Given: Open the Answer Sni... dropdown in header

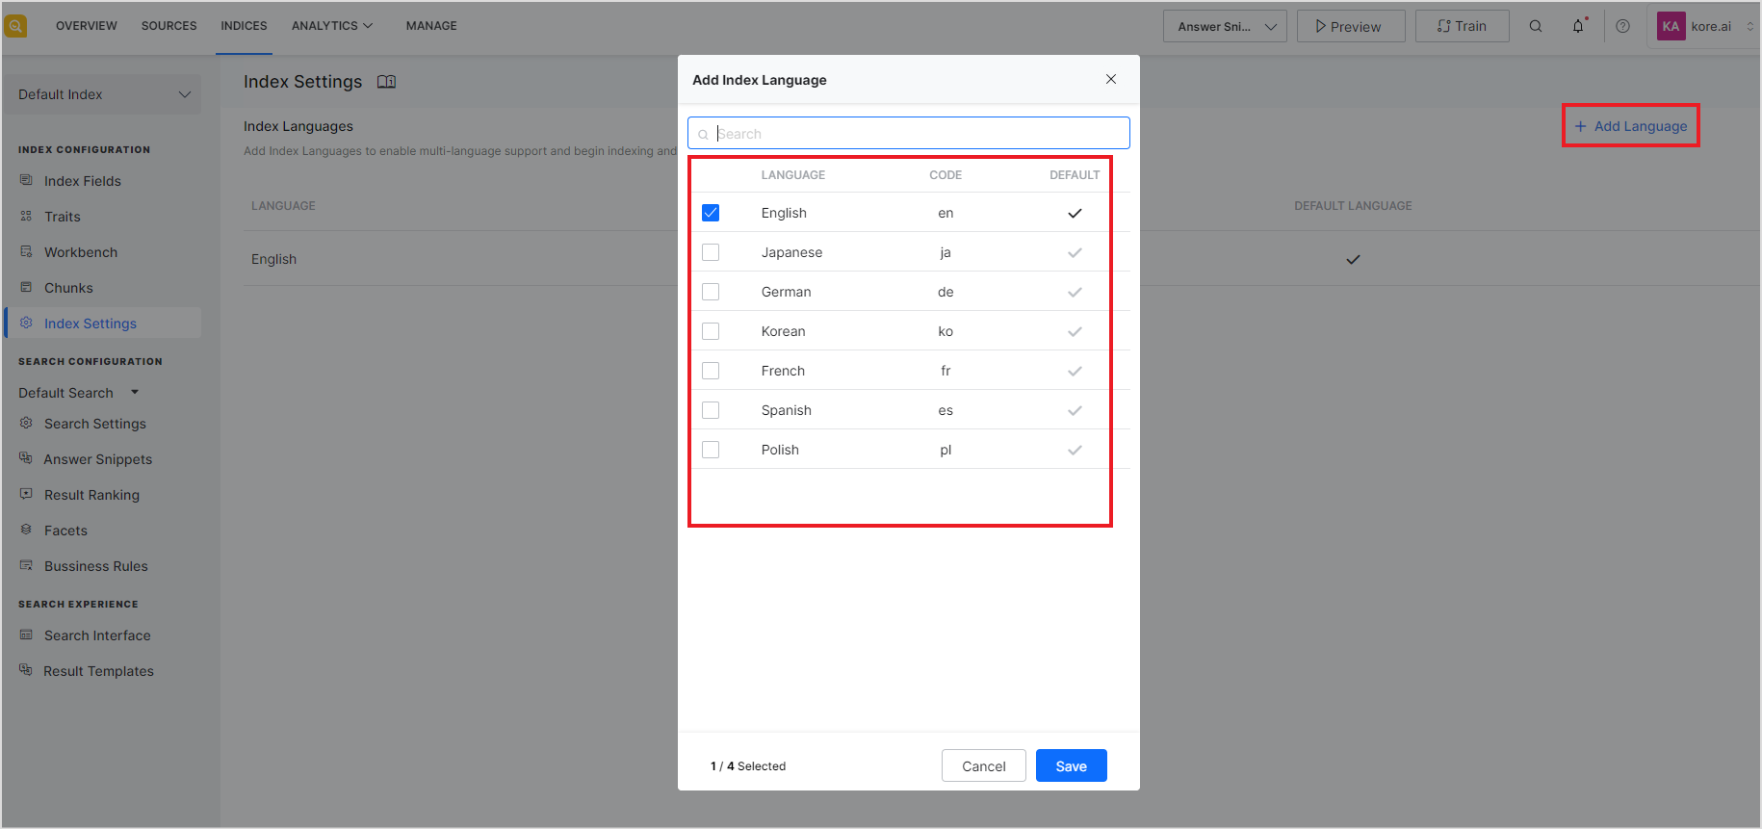Looking at the screenshot, I should click(x=1225, y=26).
